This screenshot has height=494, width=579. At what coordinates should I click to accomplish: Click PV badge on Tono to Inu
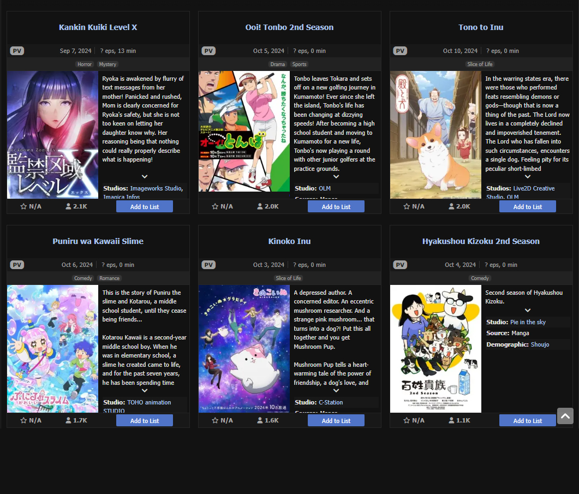click(x=400, y=51)
